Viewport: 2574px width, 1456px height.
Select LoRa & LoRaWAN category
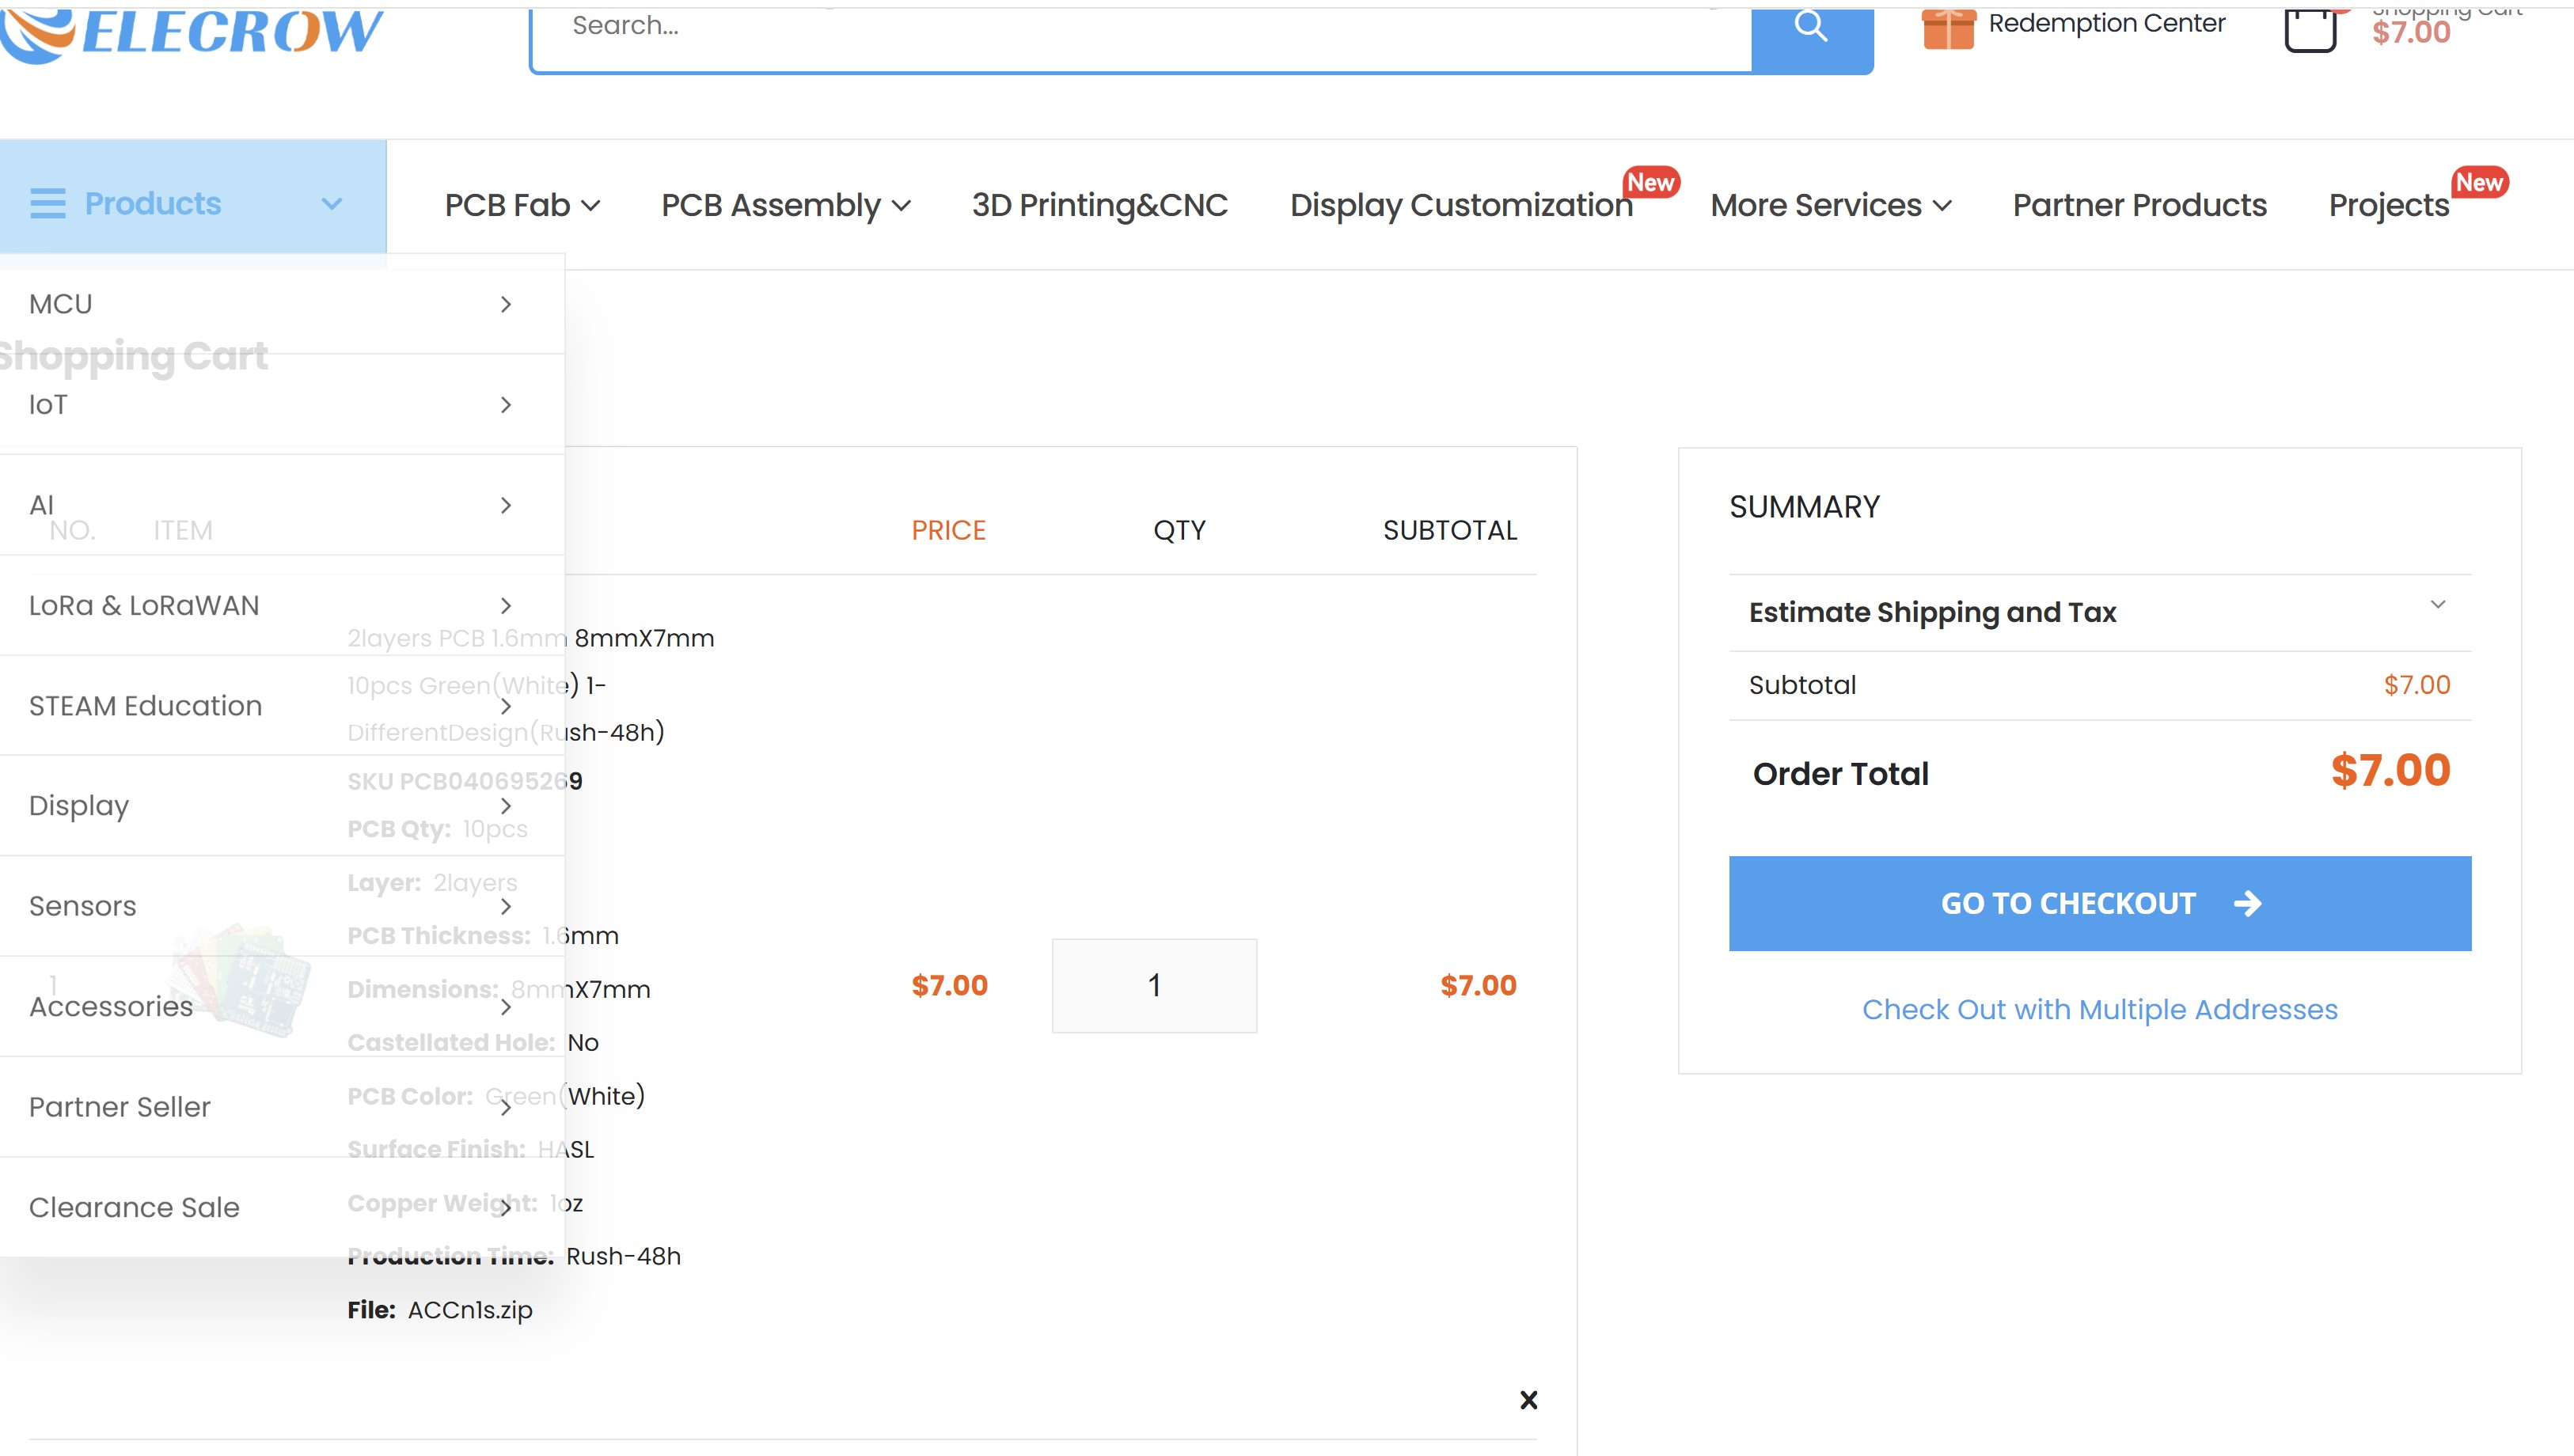pos(144,605)
